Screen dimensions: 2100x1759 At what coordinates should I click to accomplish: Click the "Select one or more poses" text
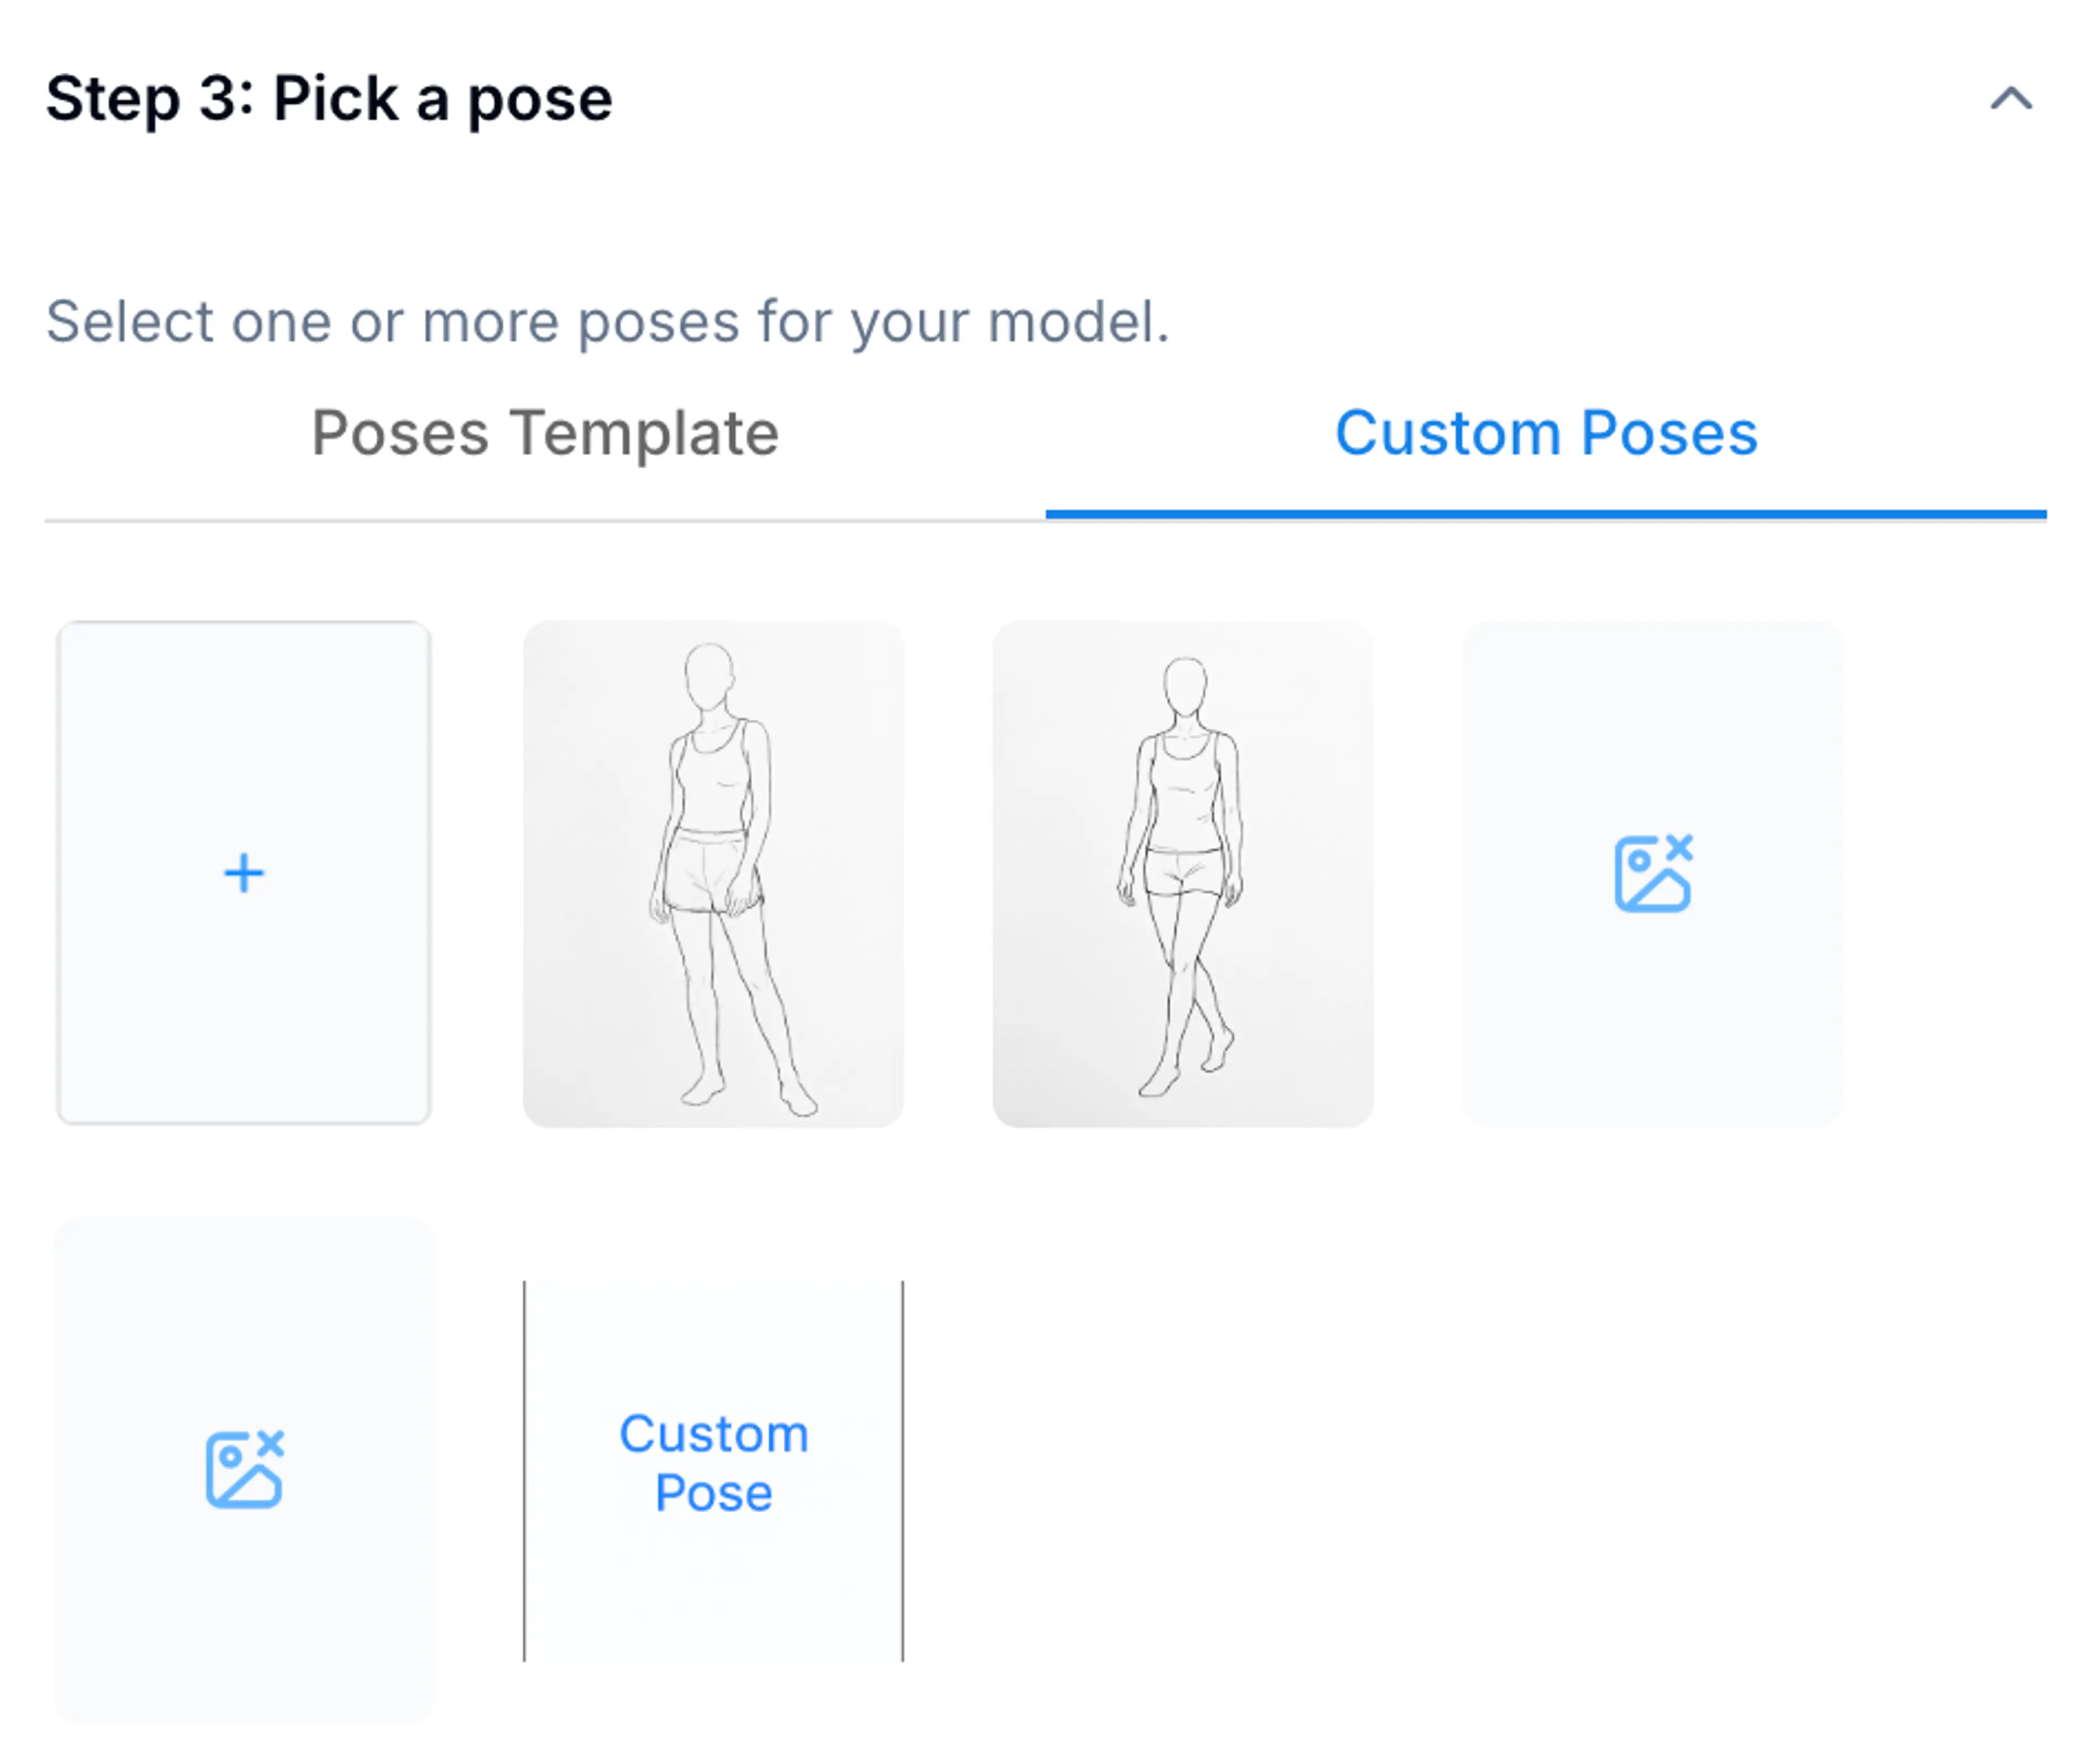[x=607, y=322]
